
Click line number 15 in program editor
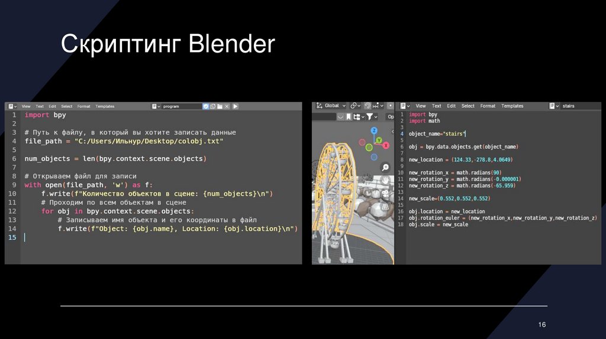[12, 237]
